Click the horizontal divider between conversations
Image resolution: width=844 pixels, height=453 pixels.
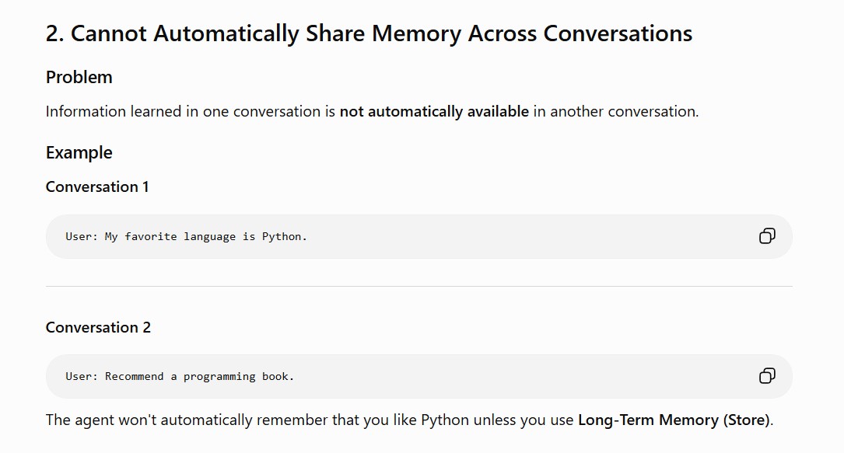pos(418,287)
